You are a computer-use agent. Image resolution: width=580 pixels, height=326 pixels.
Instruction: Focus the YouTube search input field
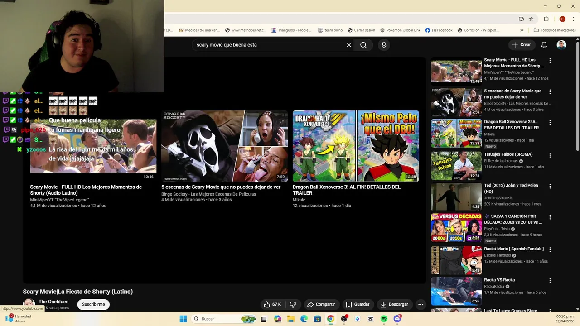pos(270,45)
